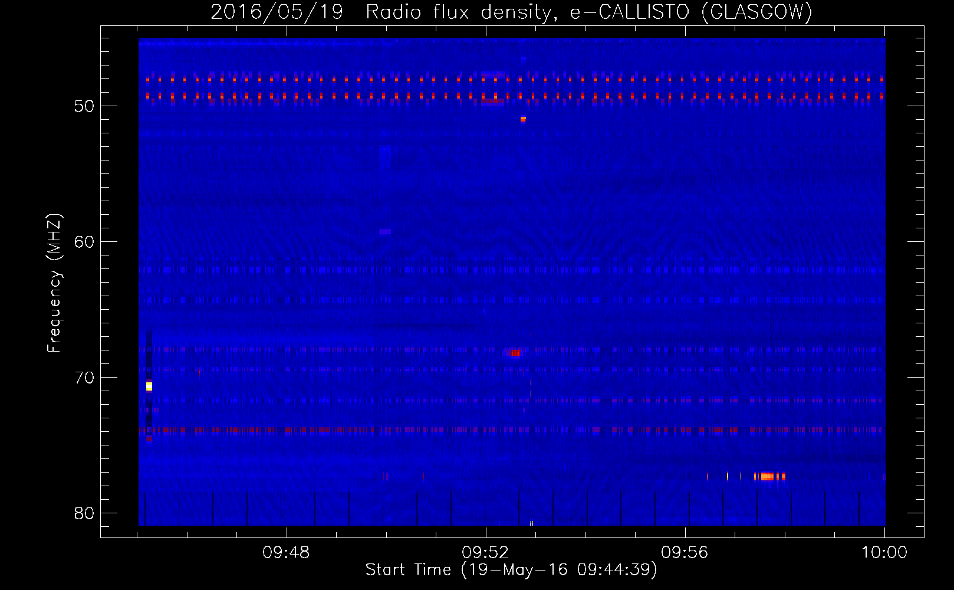Click the 60 MHz frequency tick label
This screenshot has width=954, height=590.
point(84,242)
